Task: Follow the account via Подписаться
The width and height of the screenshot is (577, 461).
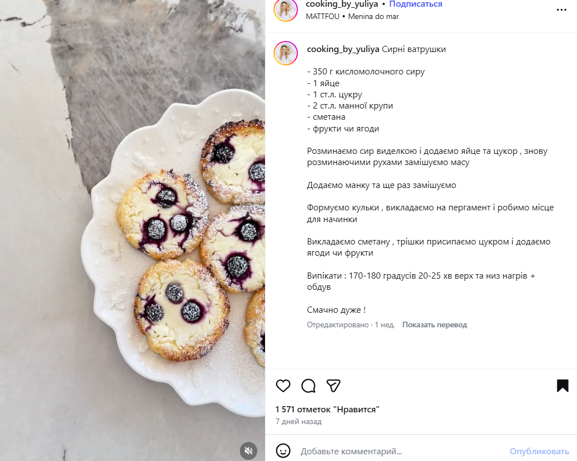Action: pos(415,4)
